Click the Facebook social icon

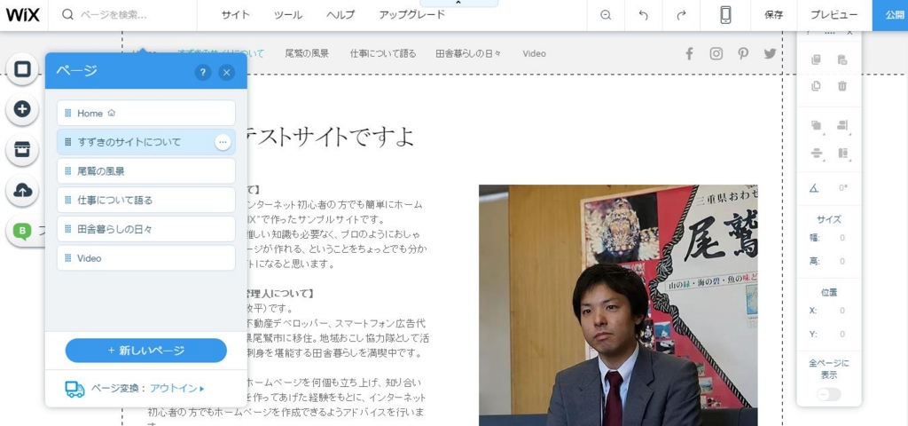point(689,54)
